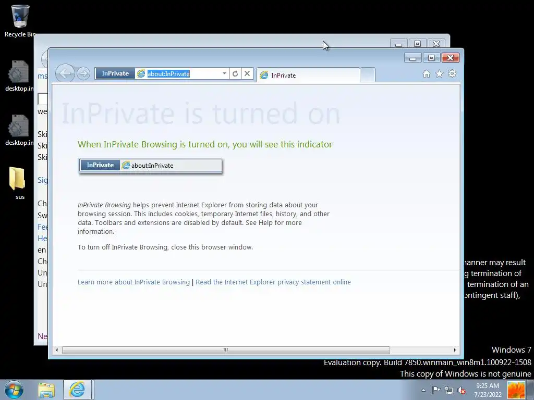The image size is (534, 400).
Task: Open Windows Explorer from the taskbar
Action: [46, 390]
